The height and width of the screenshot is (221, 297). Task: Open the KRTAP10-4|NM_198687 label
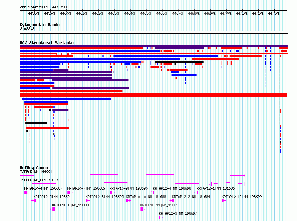tap(43, 188)
